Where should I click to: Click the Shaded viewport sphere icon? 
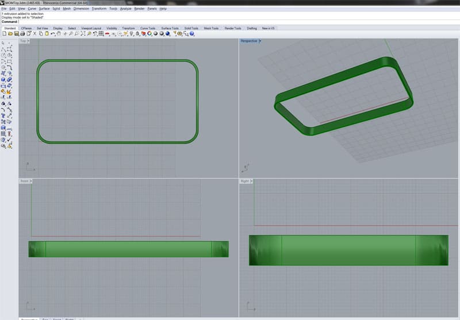point(155,34)
